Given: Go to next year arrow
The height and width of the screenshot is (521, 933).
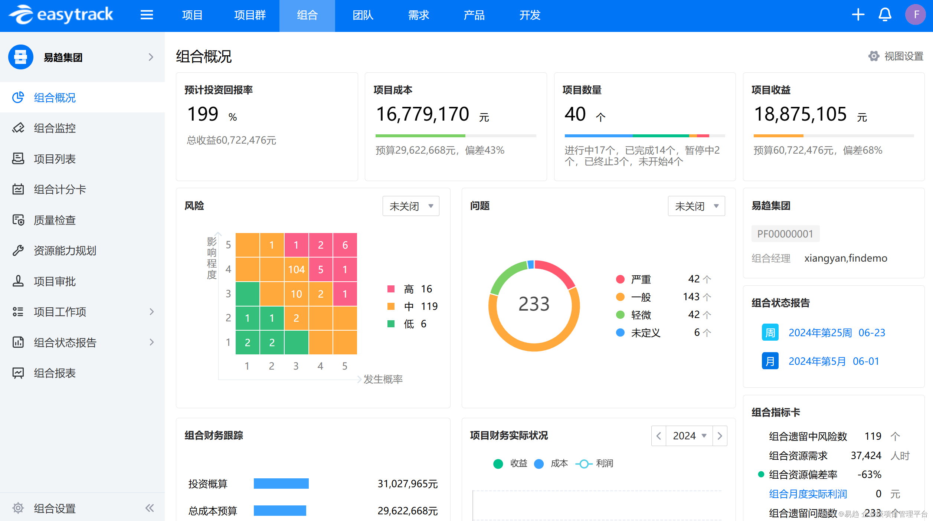Looking at the screenshot, I should (x=720, y=436).
